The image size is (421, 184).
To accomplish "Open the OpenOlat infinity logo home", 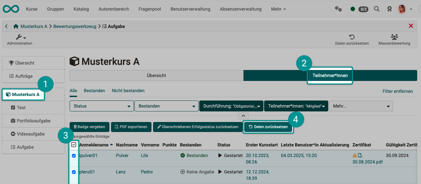I will 11,9.
